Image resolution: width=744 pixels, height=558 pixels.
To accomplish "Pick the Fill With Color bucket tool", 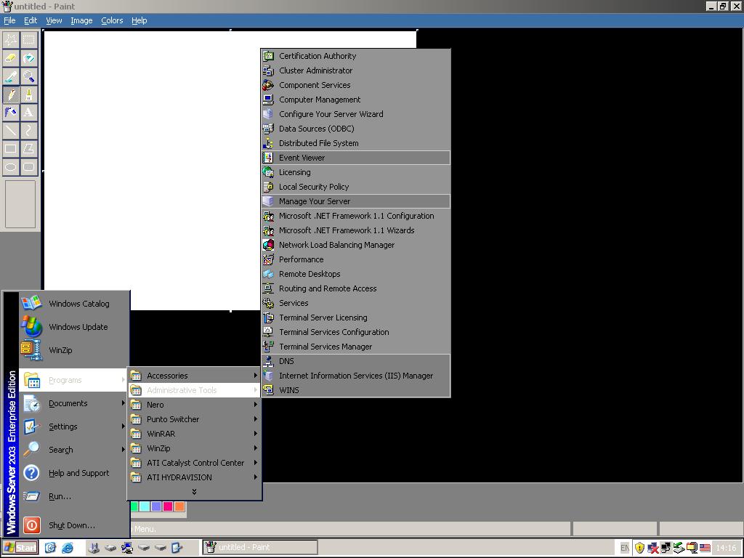I will (x=28, y=58).
